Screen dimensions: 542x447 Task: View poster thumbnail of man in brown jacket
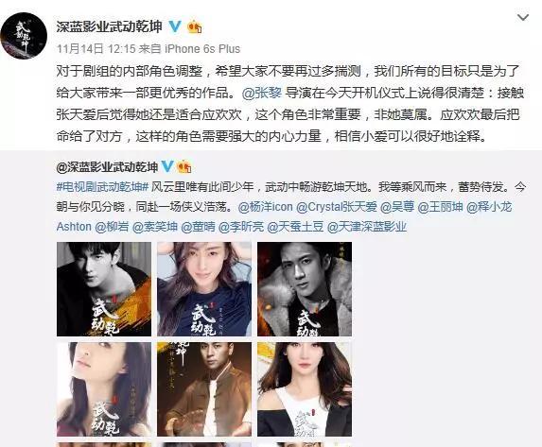click(204, 389)
